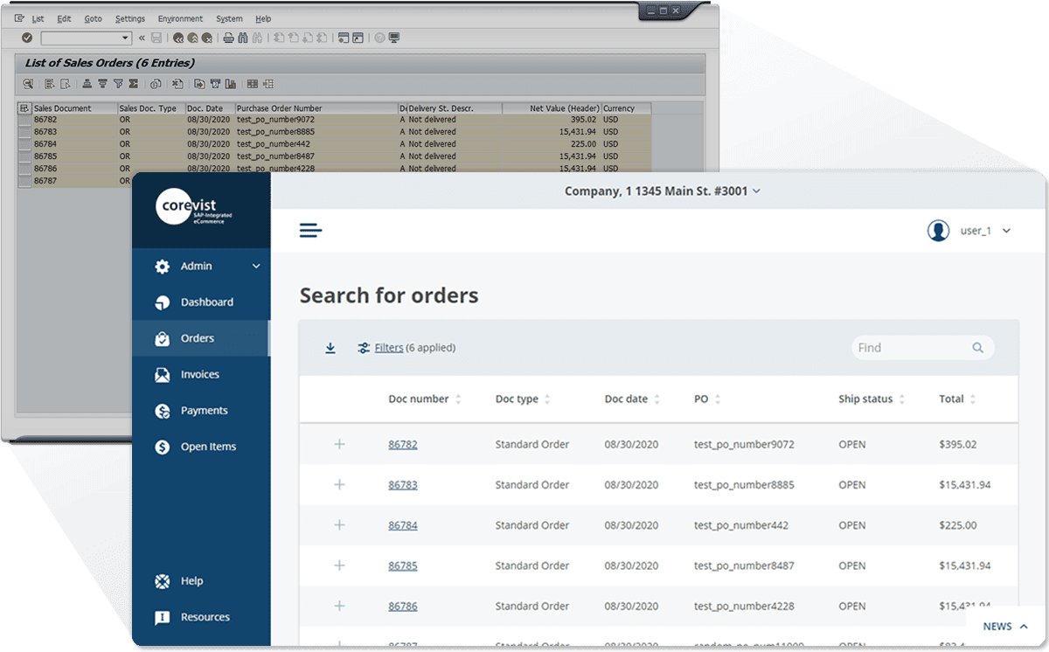This screenshot has height=652, width=1049.
Task: Click the Cancel X icon in SAP toolbar
Action: pos(207,38)
